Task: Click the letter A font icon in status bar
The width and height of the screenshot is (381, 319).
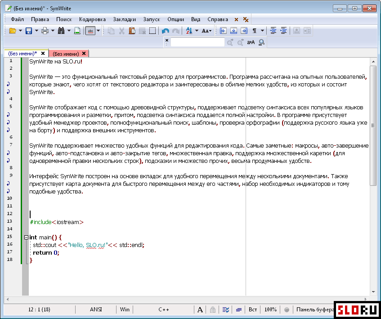Action: click(x=200, y=310)
